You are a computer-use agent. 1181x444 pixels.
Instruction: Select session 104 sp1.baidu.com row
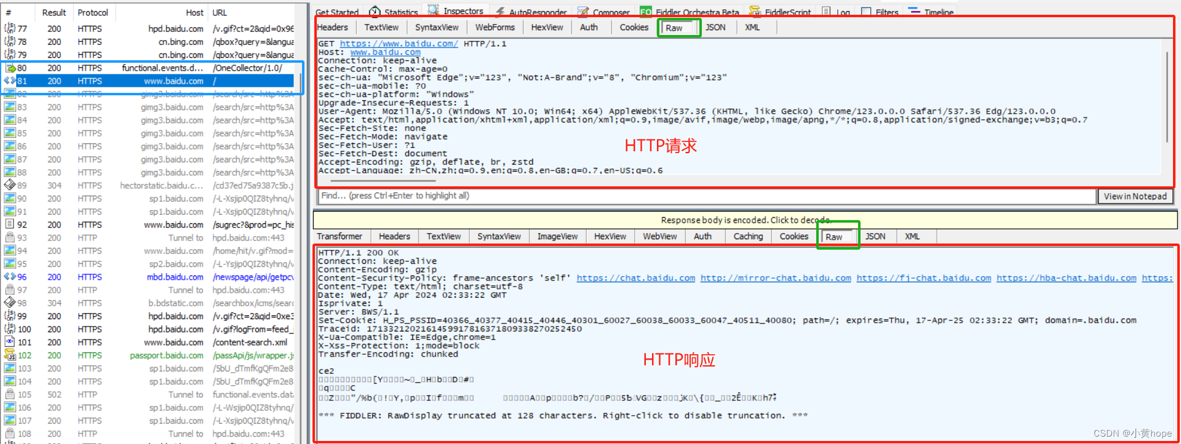click(x=149, y=381)
